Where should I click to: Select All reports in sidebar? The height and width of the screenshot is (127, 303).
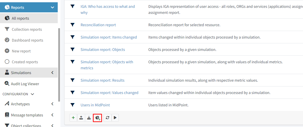point(20,18)
